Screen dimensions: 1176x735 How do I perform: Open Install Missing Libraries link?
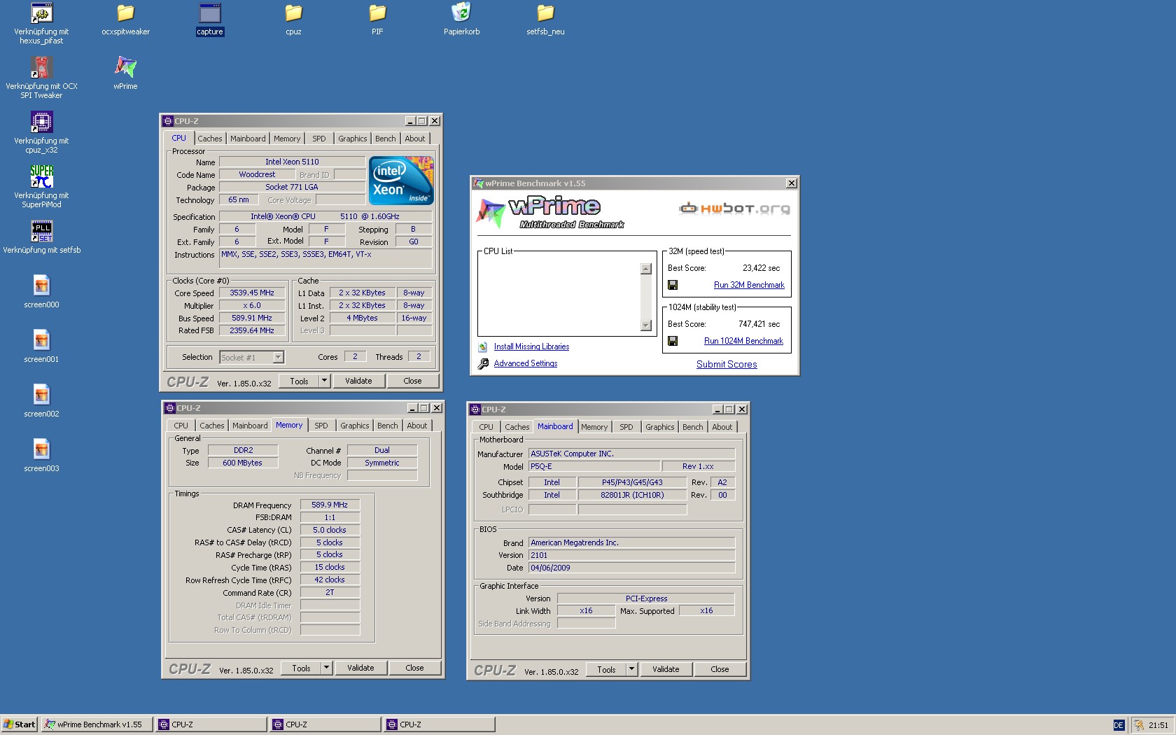click(x=531, y=346)
